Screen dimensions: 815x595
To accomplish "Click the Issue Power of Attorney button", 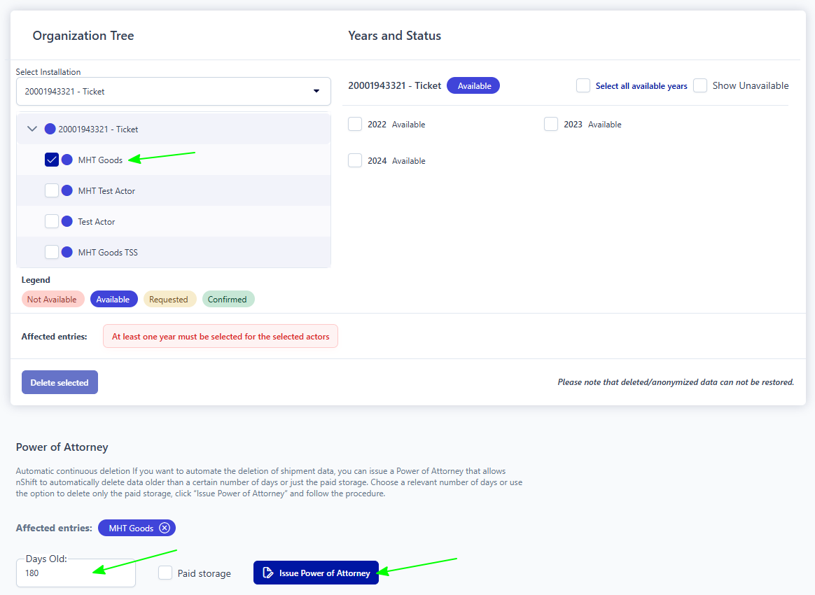I will 316,573.
